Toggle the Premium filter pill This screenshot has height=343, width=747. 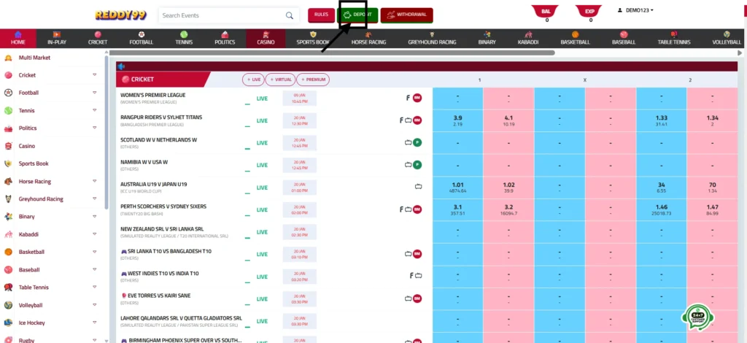coord(313,80)
